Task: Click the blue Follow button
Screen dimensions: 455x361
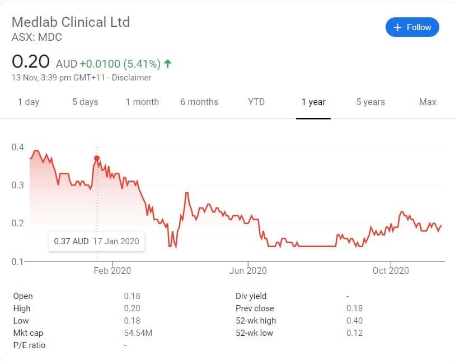Action: coord(412,27)
